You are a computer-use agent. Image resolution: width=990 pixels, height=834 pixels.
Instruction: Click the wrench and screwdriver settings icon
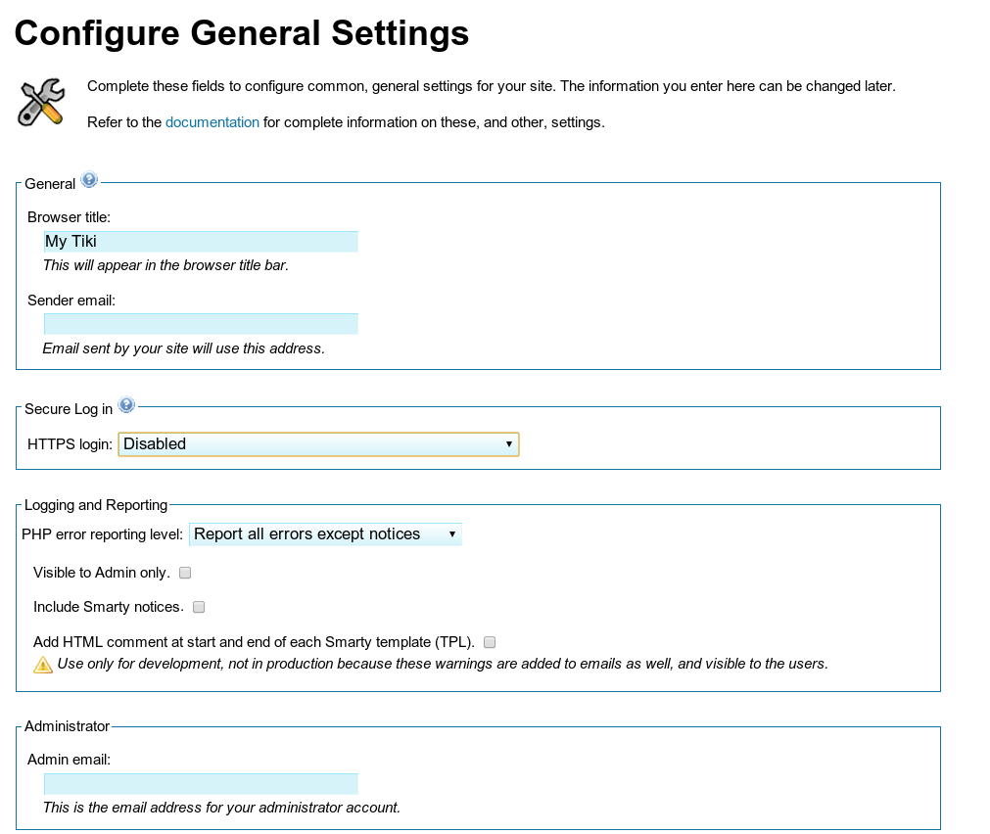41,103
